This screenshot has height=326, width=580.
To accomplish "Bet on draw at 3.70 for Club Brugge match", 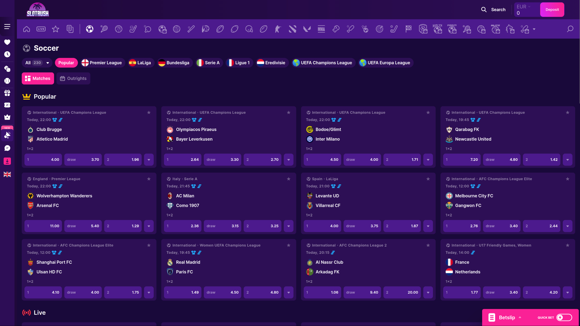I will (x=83, y=159).
